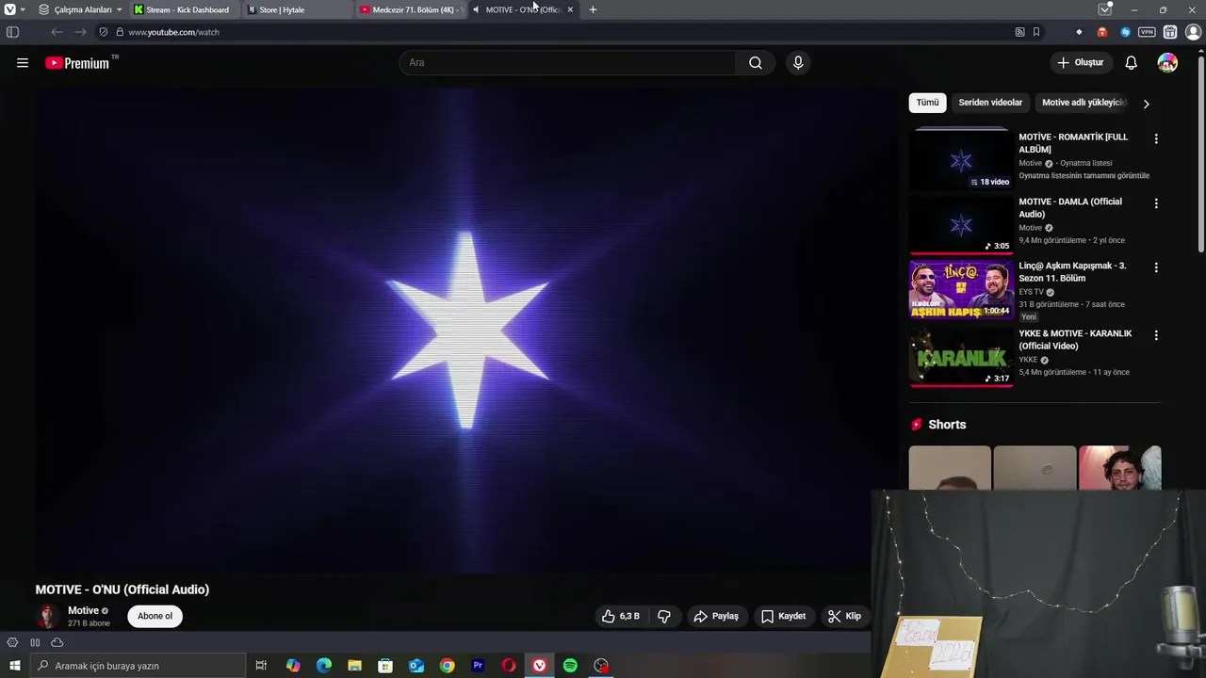Screen dimensions: 1206x678
Task: Toggle the VPN button
Action: [x=1147, y=32]
